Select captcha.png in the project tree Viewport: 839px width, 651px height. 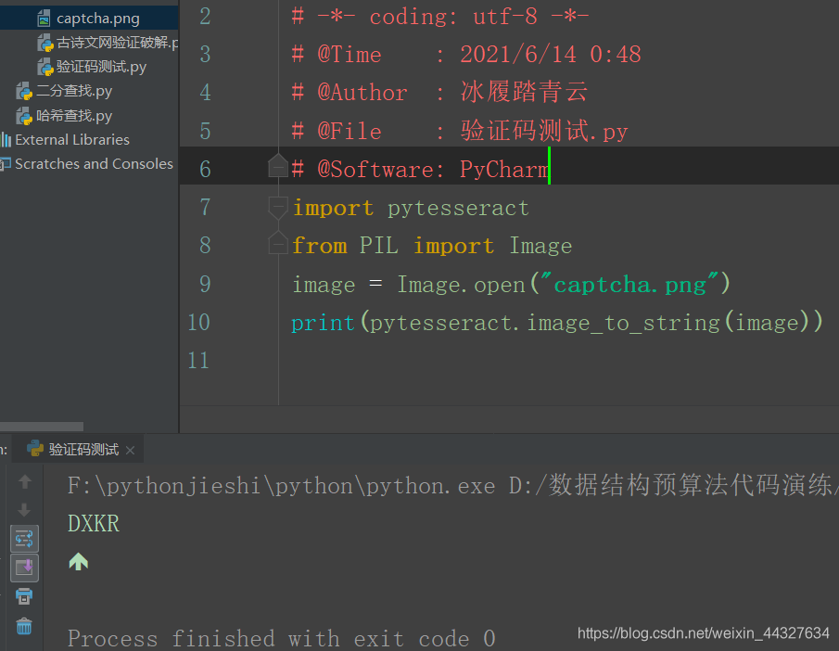coord(97,19)
